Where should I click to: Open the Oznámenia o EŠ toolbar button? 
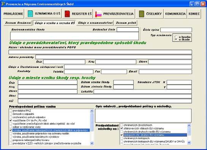pos(43,13)
